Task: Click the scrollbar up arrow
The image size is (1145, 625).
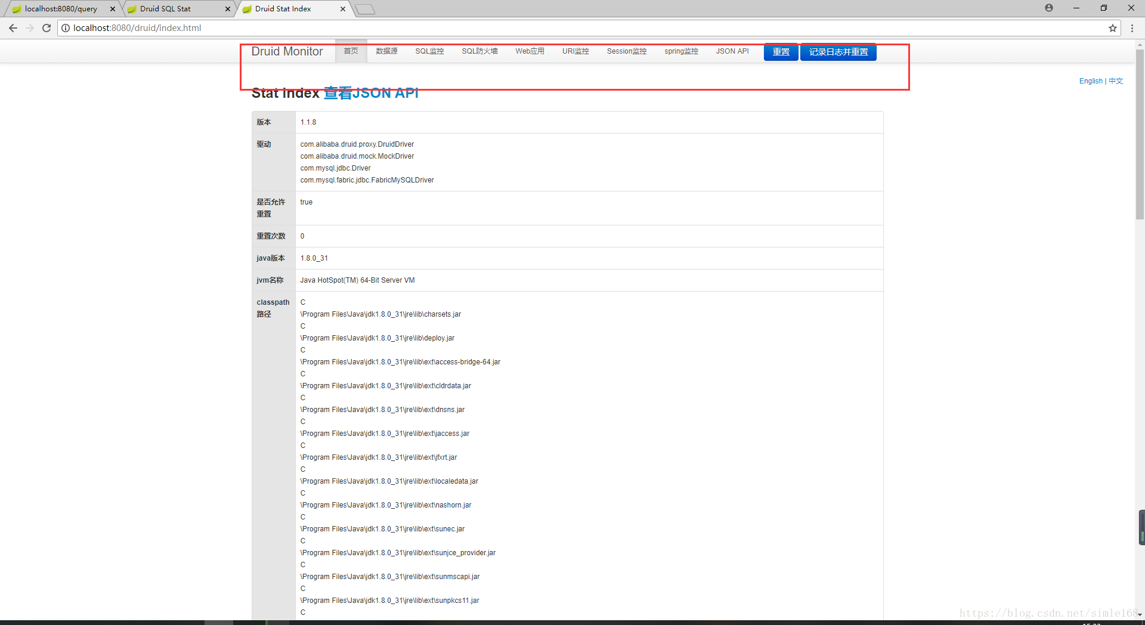Action: click(1140, 44)
